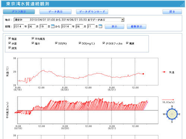
Task: Click the resize grip in title bar
Action: coord(182,4)
